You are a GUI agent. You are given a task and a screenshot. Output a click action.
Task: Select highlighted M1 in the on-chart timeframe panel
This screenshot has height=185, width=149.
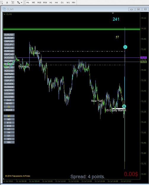(x=9, y=116)
